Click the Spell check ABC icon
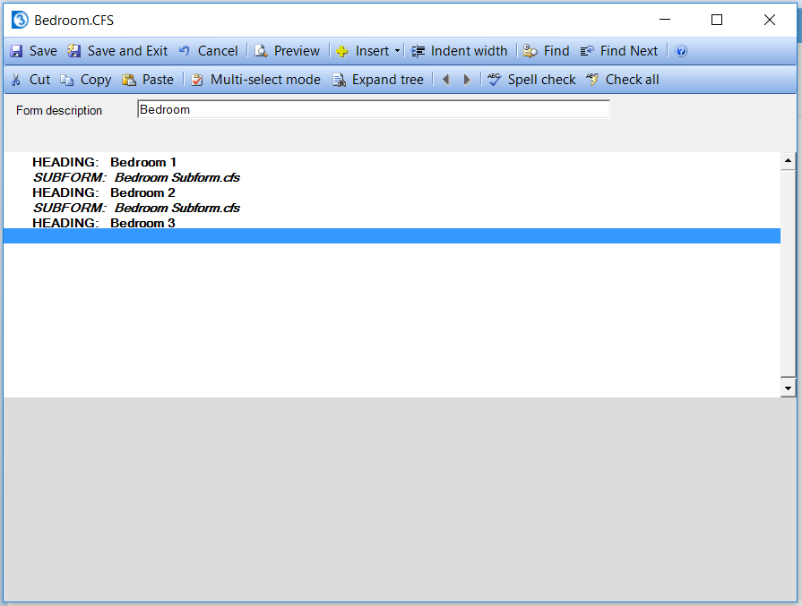Viewport: 802px width, 606px height. pos(494,80)
